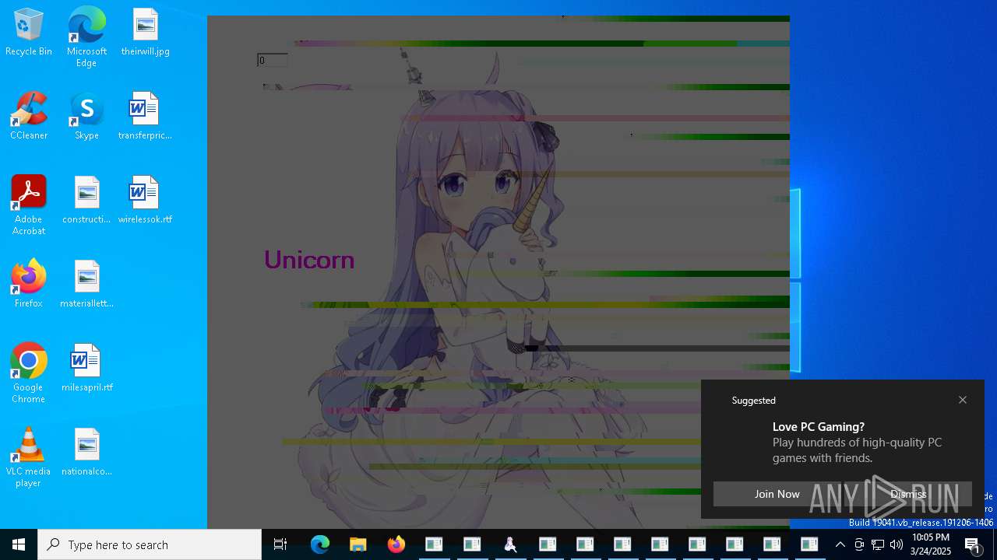Open the Recycle Bin desktop icon

pos(29,33)
